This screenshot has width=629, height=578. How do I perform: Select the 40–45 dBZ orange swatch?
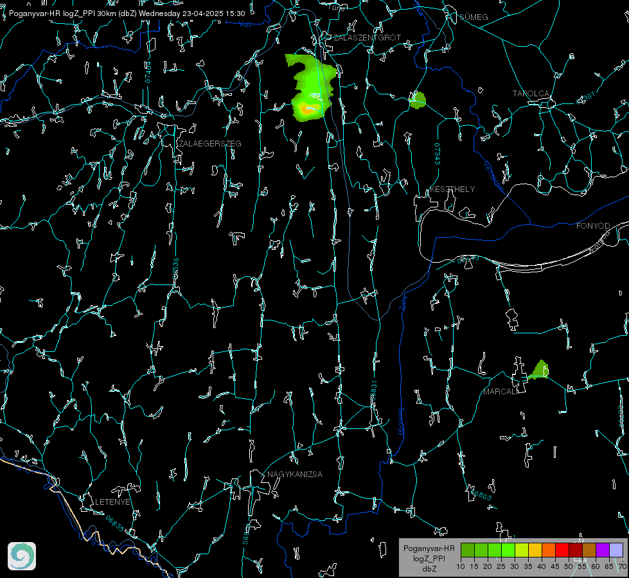click(x=549, y=550)
